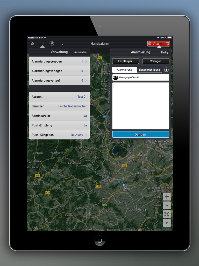
Task: Select recipient Alarmgruppe Test 01
Action: point(141,77)
